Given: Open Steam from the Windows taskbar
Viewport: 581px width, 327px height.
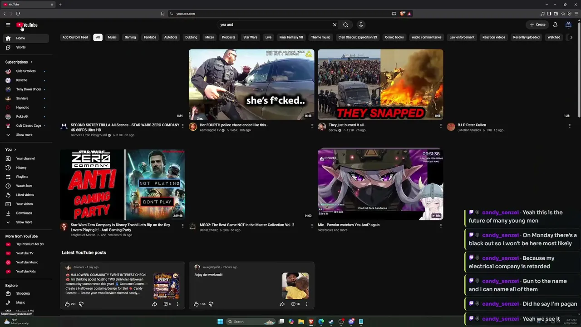Looking at the screenshot, I should coord(331,322).
